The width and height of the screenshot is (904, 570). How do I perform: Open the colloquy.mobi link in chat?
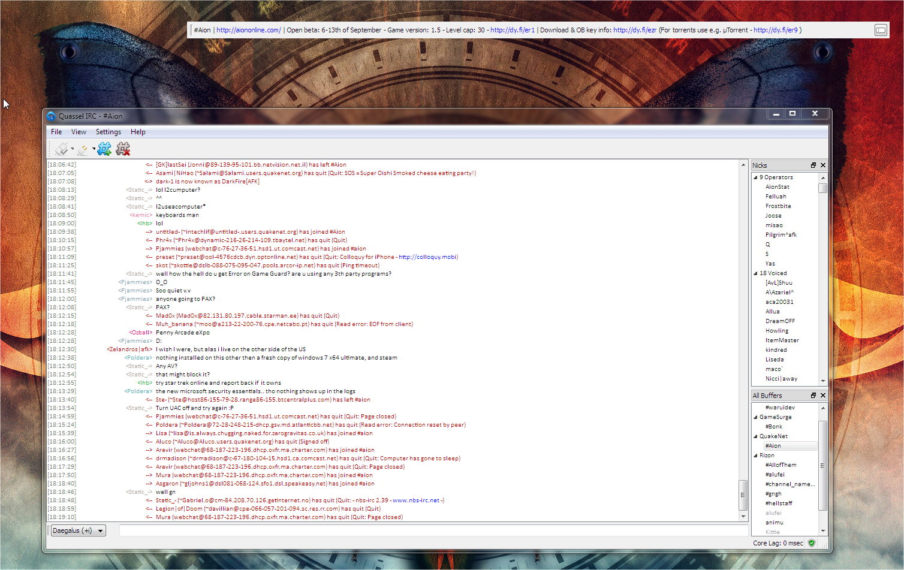[x=427, y=257]
